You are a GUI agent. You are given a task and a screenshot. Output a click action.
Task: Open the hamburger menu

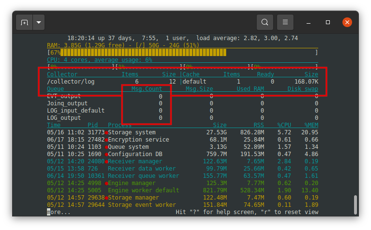coord(285,22)
